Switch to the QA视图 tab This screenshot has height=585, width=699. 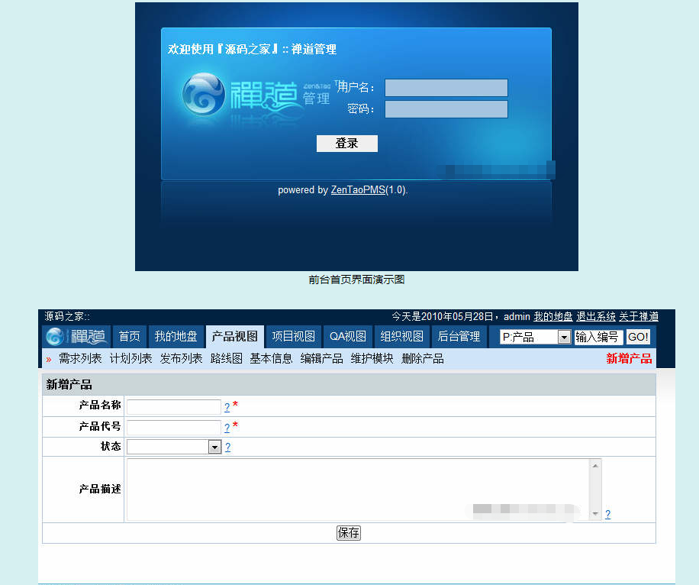pyautogui.click(x=348, y=336)
